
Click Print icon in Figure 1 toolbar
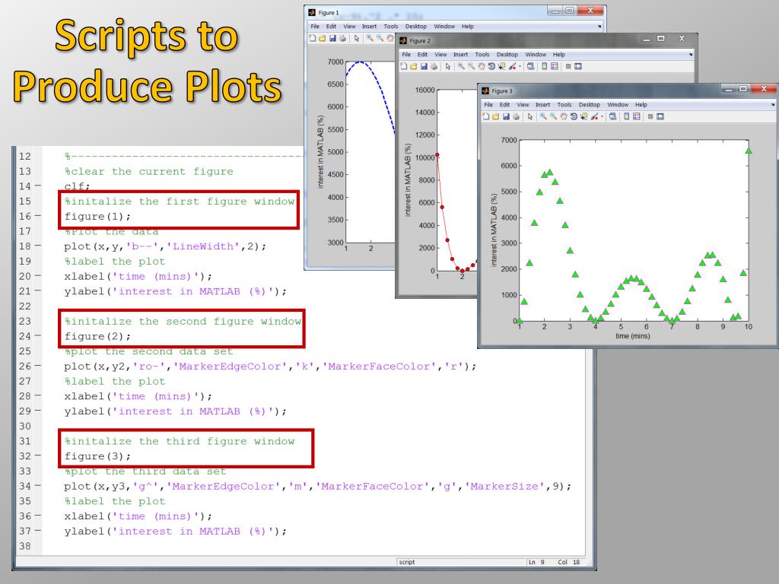[x=343, y=38]
